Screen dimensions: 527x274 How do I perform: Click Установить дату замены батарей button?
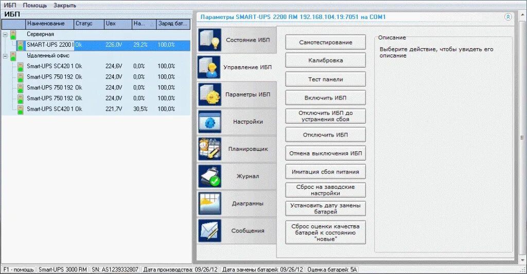pyautogui.click(x=325, y=208)
